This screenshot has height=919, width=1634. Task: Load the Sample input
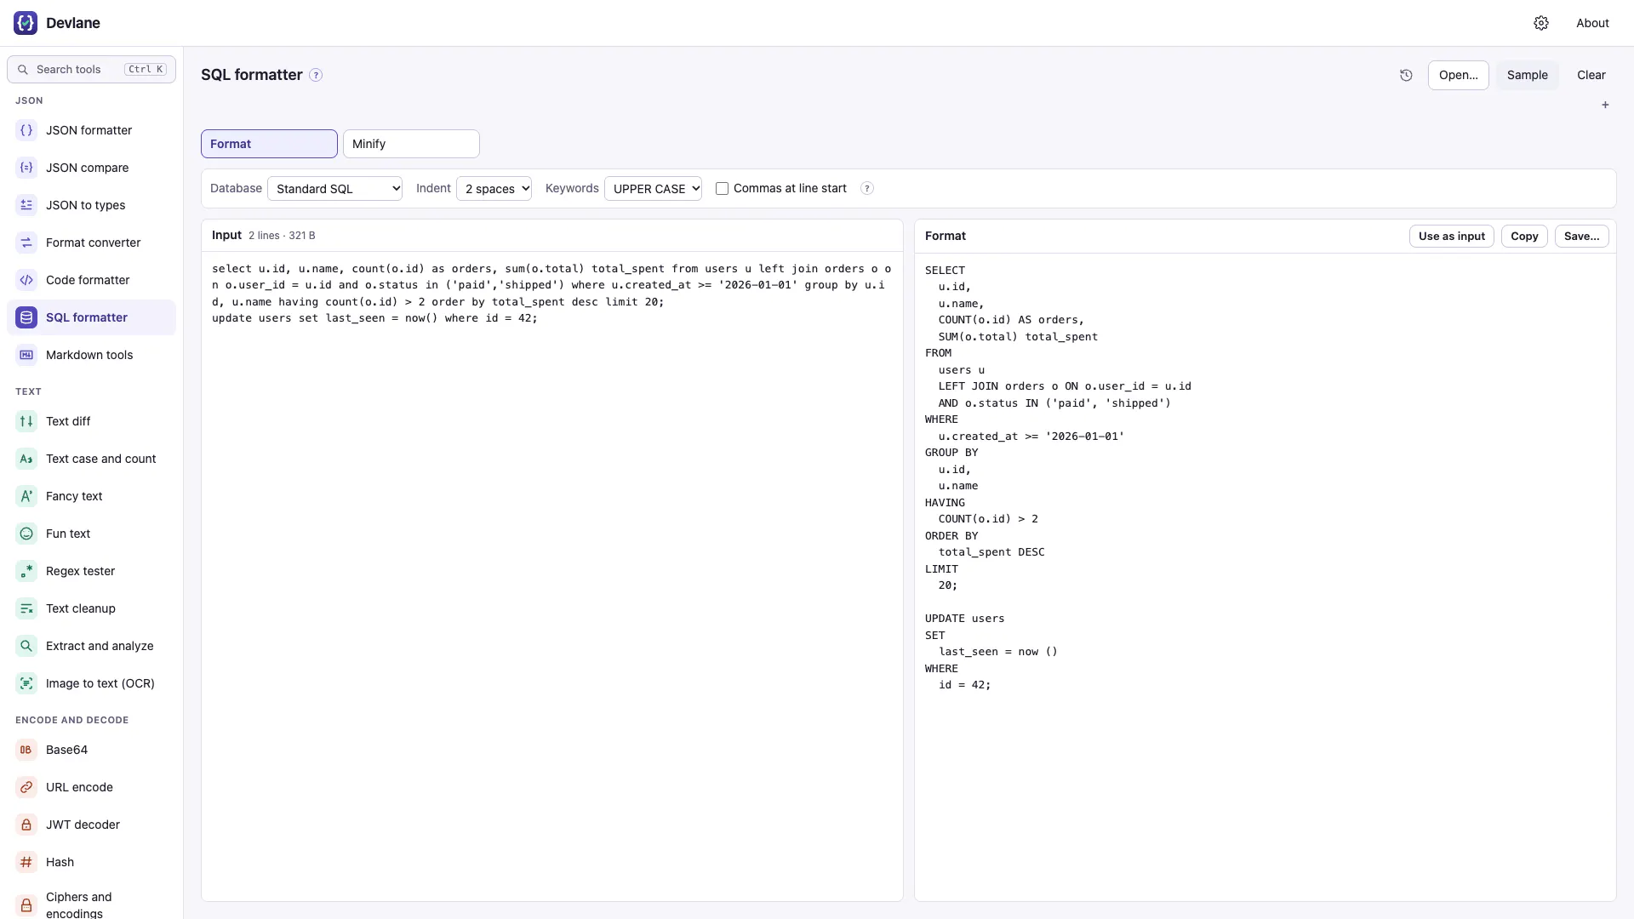point(1527,75)
